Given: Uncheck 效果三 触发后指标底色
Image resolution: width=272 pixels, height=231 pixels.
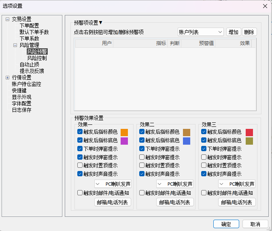Looking at the screenshot, I should pyautogui.click(x=204, y=140).
